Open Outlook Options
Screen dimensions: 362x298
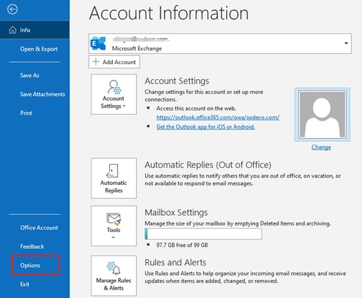click(30, 265)
